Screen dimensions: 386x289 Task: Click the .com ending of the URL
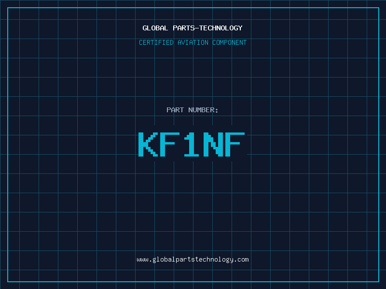point(242,260)
